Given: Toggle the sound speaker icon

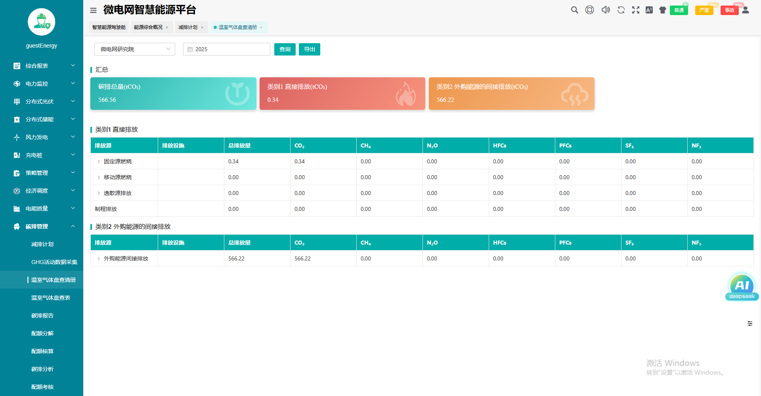Looking at the screenshot, I should (606, 10).
